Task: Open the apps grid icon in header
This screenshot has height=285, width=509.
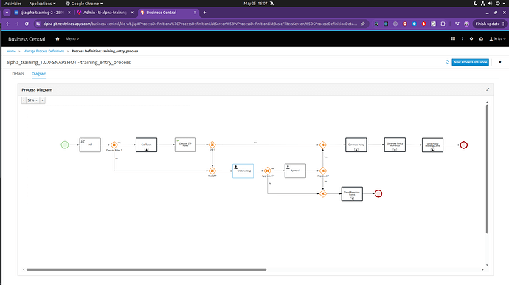Action: pyautogui.click(x=453, y=38)
